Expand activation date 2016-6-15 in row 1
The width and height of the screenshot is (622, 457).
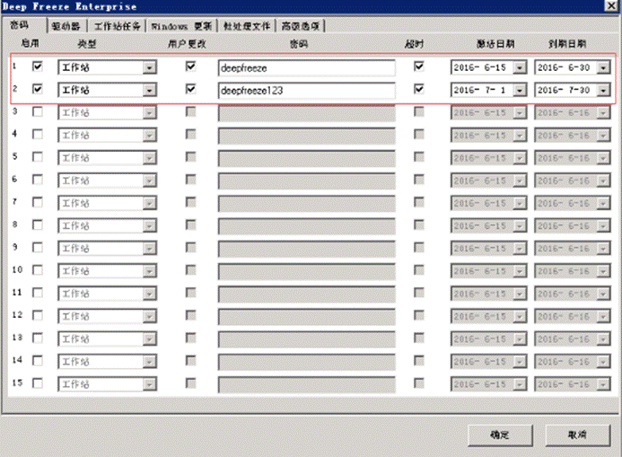pyautogui.click(x=520, y=68)
